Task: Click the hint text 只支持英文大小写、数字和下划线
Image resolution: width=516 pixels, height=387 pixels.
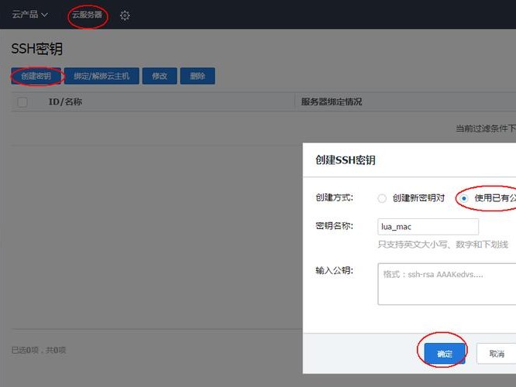Action: tap(442, 245)
